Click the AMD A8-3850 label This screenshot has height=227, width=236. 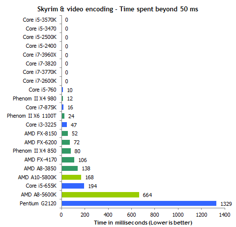pyautogui.click(x=40, y=168)
